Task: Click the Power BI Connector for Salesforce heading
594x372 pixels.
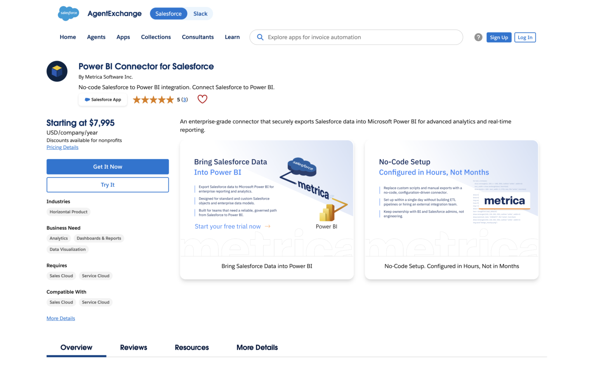Action: 146,66
